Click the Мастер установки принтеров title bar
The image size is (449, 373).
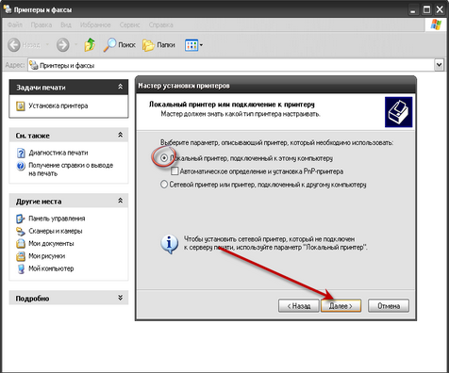(275, 86)
